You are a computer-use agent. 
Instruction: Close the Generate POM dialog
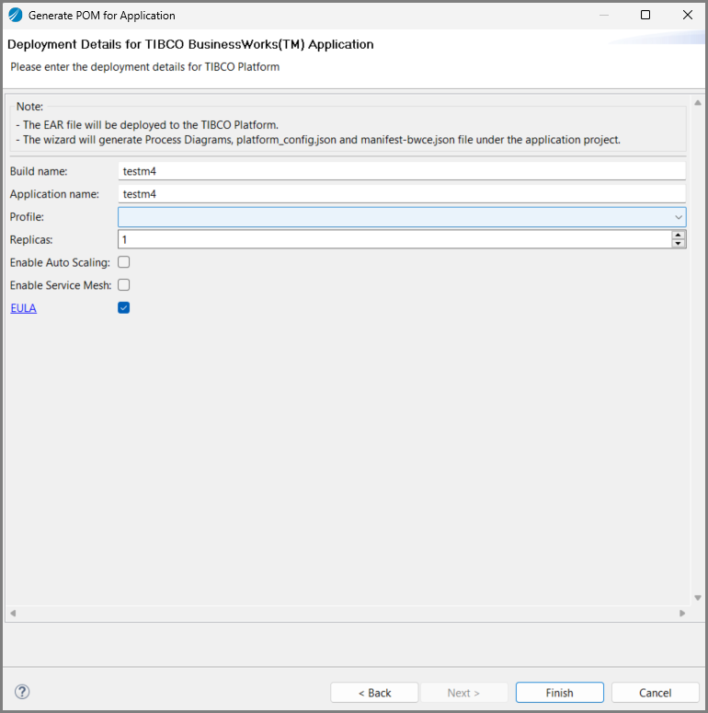687,15
